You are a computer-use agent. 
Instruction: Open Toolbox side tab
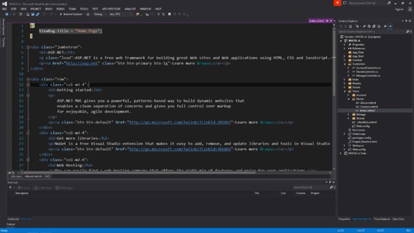[3, 42]
